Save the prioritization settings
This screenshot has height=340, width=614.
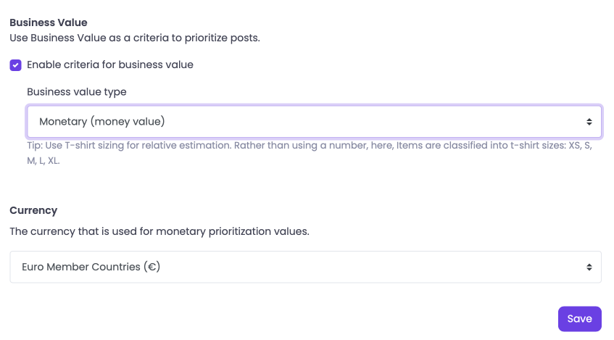coord(579,319)
